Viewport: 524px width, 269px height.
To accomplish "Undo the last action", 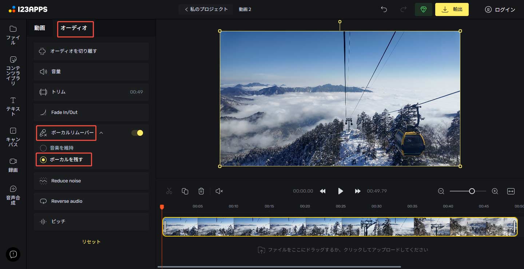I will pos(384,9).
